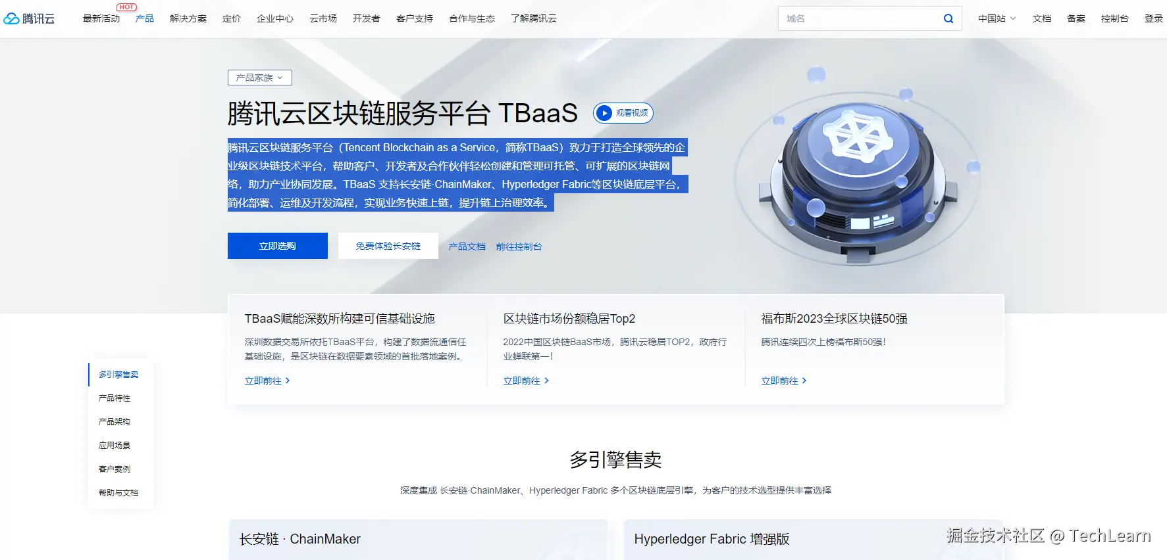
Task: Open the 产品文档 link
Action: coord(467,246)
